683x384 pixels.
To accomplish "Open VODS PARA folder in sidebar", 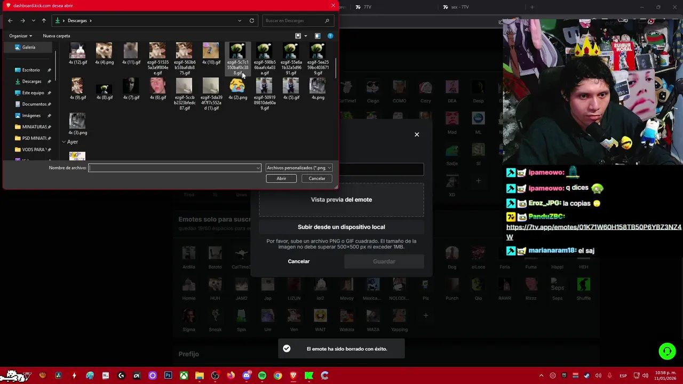I will 33,149.
